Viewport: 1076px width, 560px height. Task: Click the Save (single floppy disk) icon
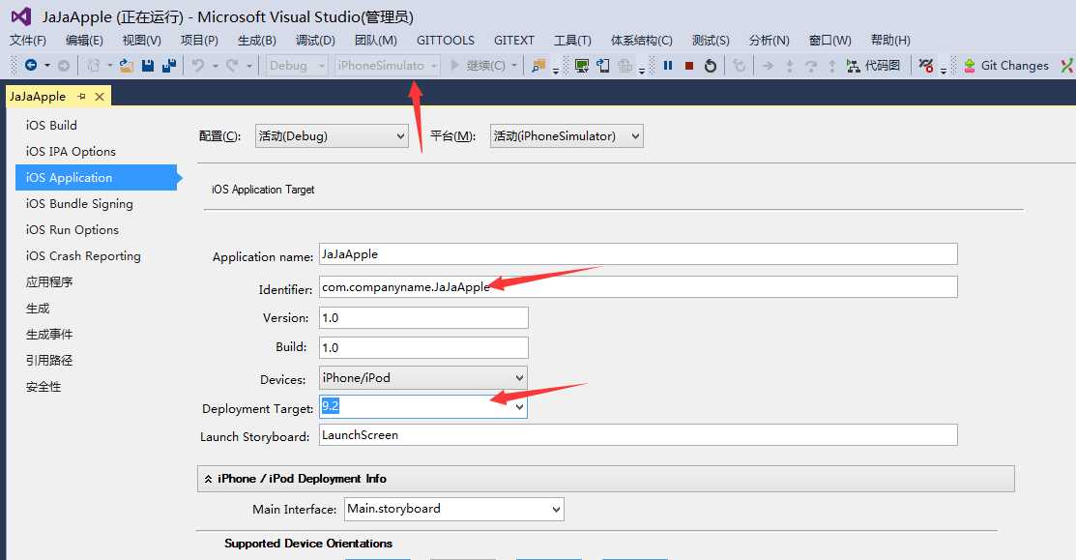pos(148,65)
